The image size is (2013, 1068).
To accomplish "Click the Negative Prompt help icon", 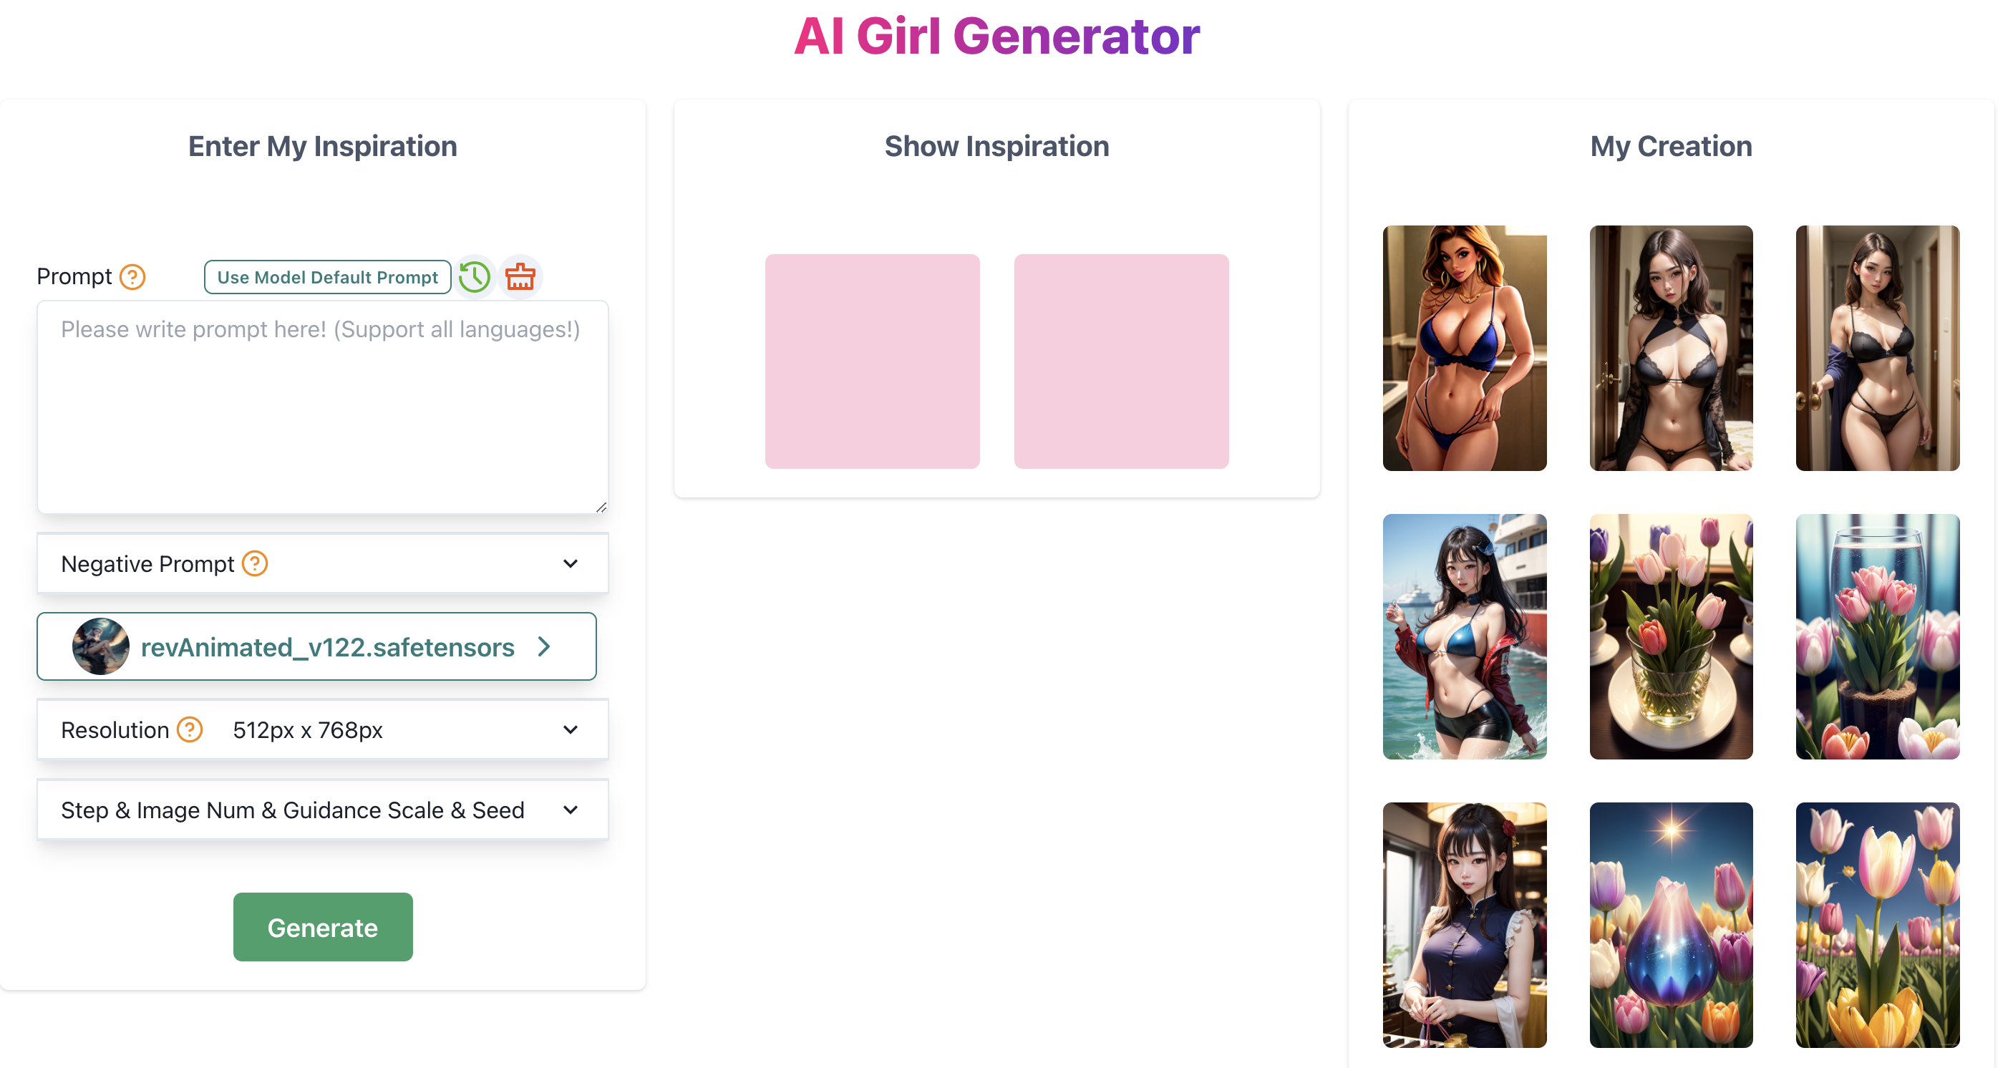I will (x=255, y=563).
